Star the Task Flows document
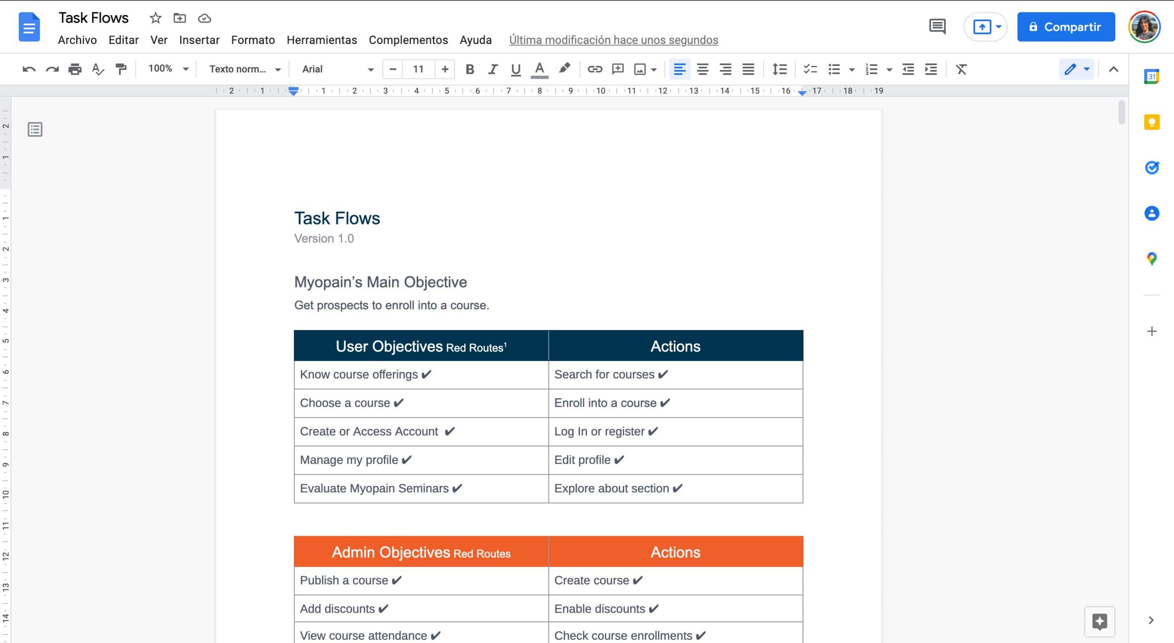 click(x=155, y=18)
